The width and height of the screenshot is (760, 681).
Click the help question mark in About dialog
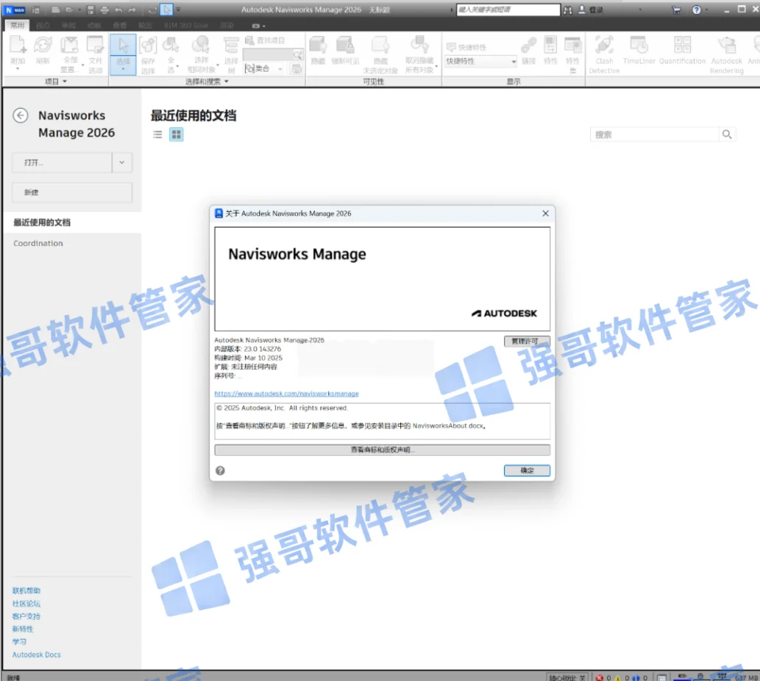tap(220, 470)
